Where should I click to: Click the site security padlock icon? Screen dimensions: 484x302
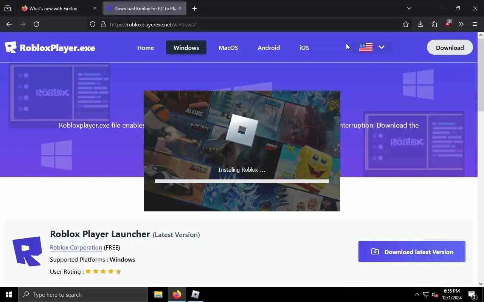(x=103, y=24)
